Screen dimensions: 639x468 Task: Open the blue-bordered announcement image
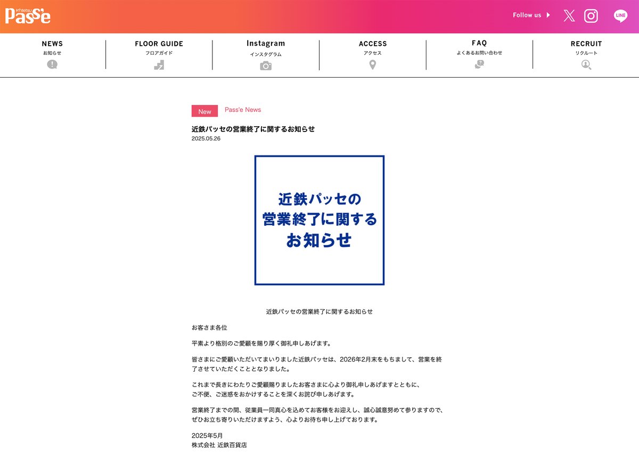319,220
